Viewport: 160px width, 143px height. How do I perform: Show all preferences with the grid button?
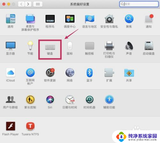tap(38, 4)
